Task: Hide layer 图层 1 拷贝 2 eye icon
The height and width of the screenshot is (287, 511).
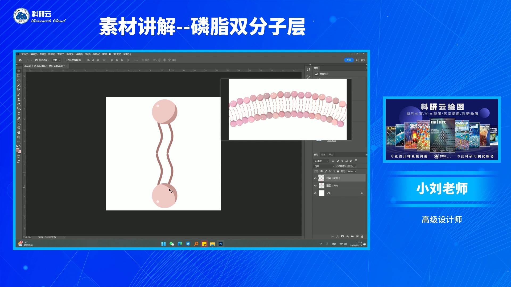Action: [315, 178]
